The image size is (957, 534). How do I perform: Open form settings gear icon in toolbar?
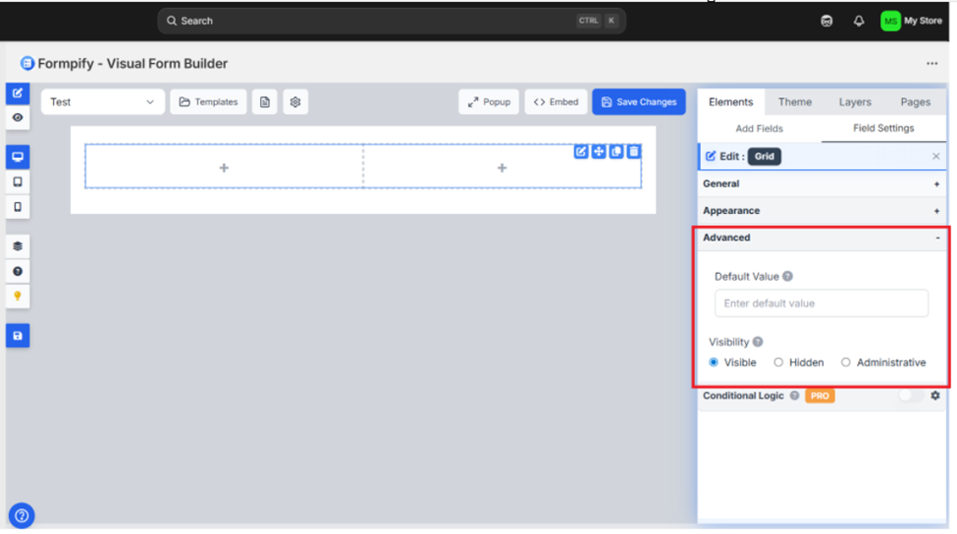coord(295,102)
